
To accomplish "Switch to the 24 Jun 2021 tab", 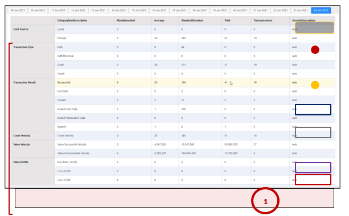I will point(321,10).
